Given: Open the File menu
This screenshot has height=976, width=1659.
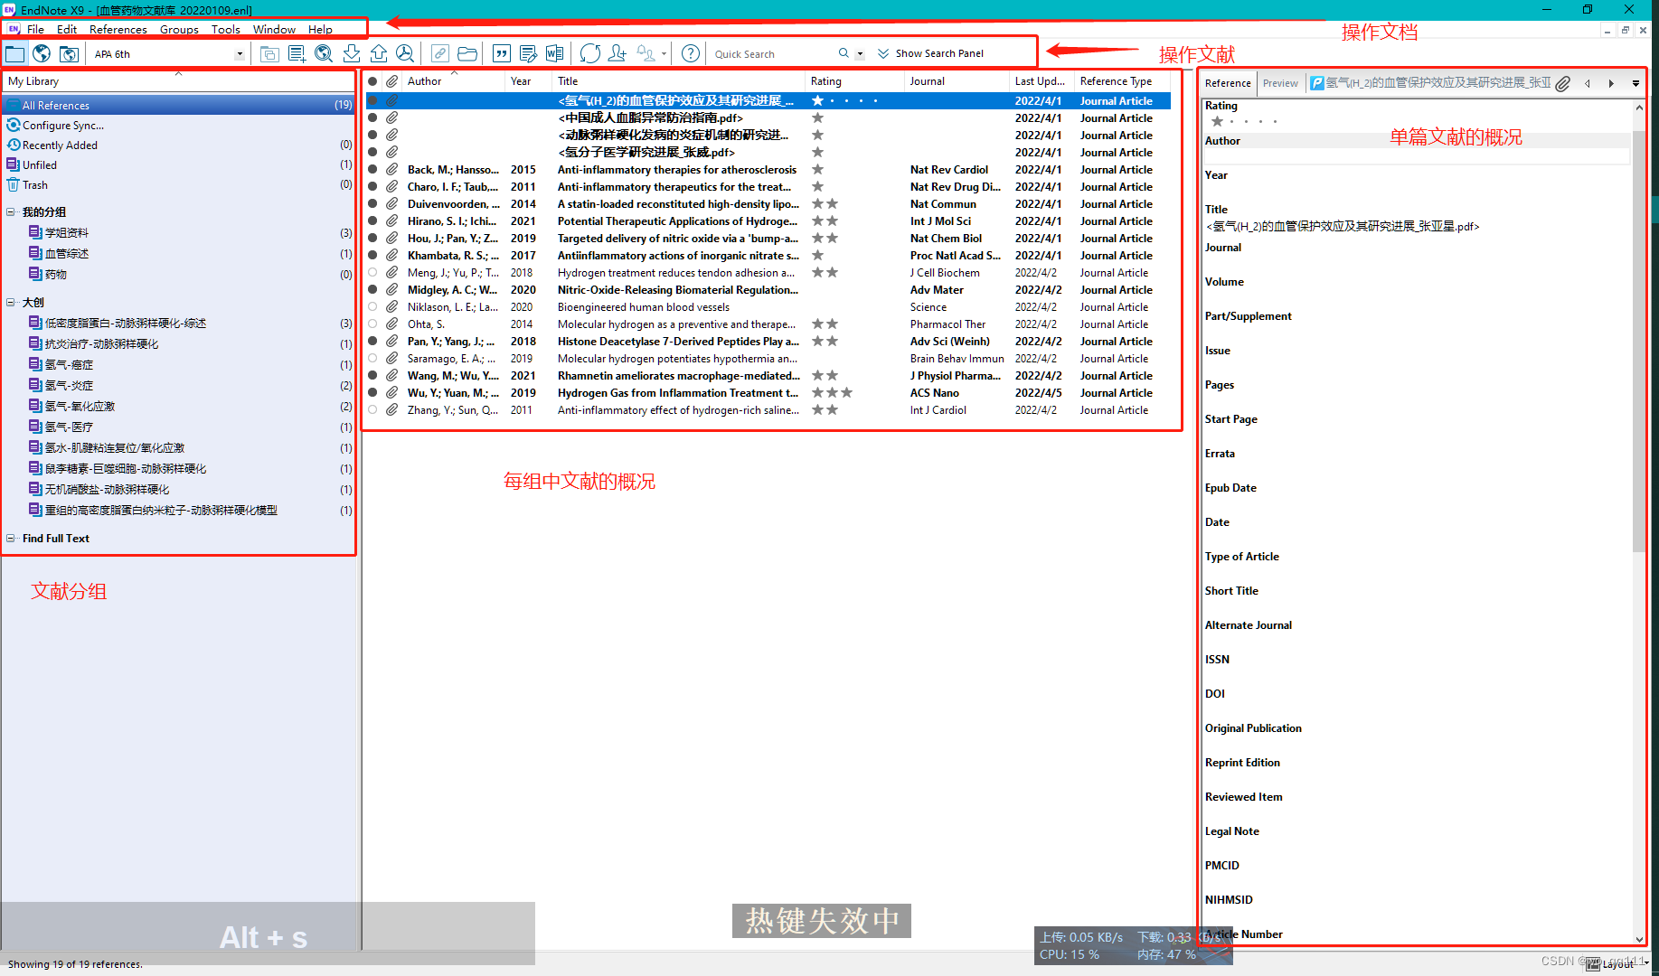Looking at the screenshot, I should click(35, 29).
